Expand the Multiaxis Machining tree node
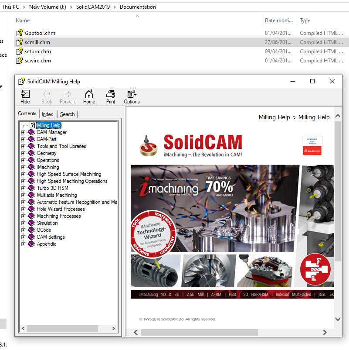 tap(23, 195)
